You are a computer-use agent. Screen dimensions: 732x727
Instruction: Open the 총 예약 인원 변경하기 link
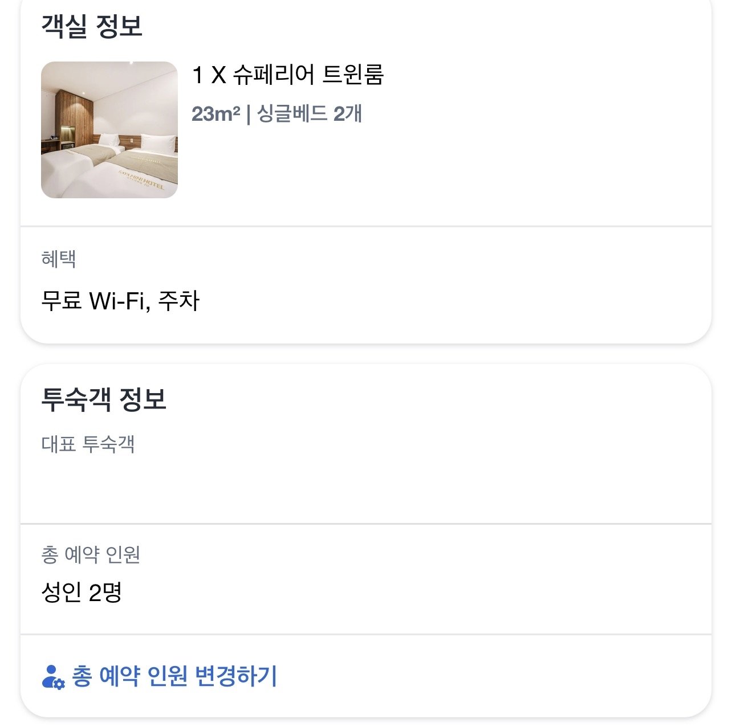[174, 676]
